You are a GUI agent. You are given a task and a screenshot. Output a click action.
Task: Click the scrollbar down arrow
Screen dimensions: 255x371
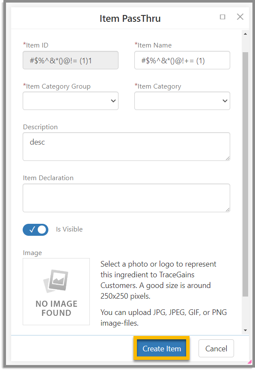(x=245, y=330)
